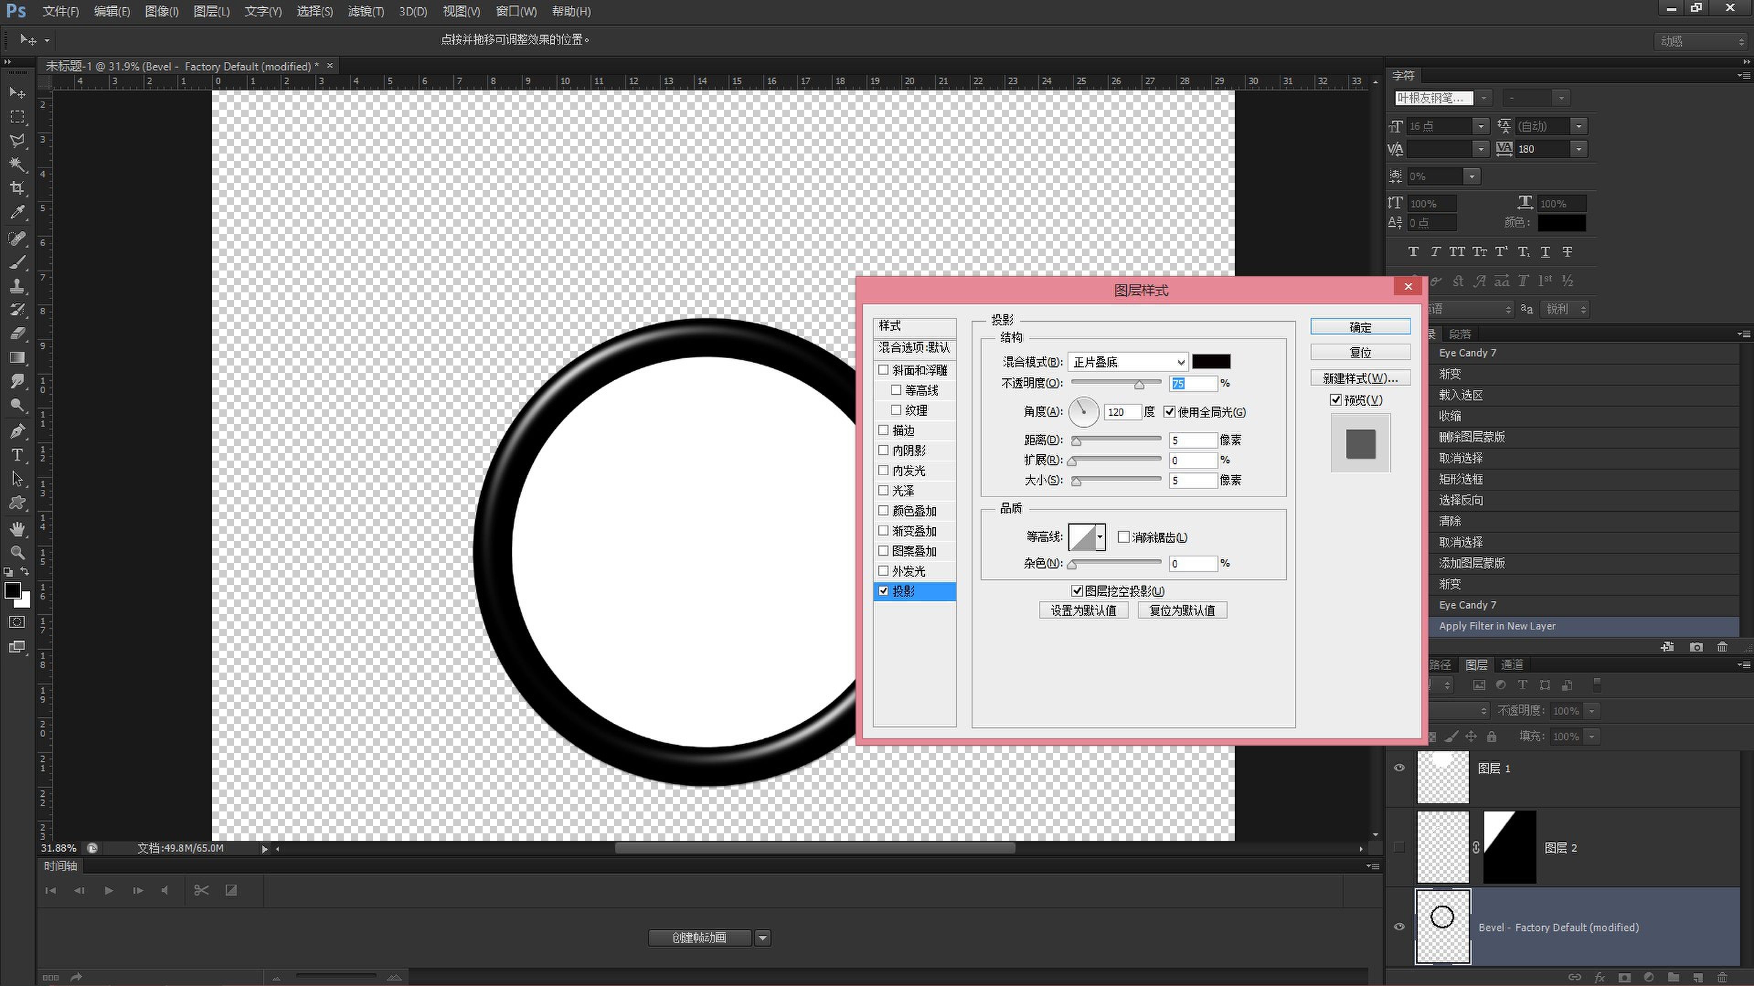Select the Gradient tool

point(17,359)
